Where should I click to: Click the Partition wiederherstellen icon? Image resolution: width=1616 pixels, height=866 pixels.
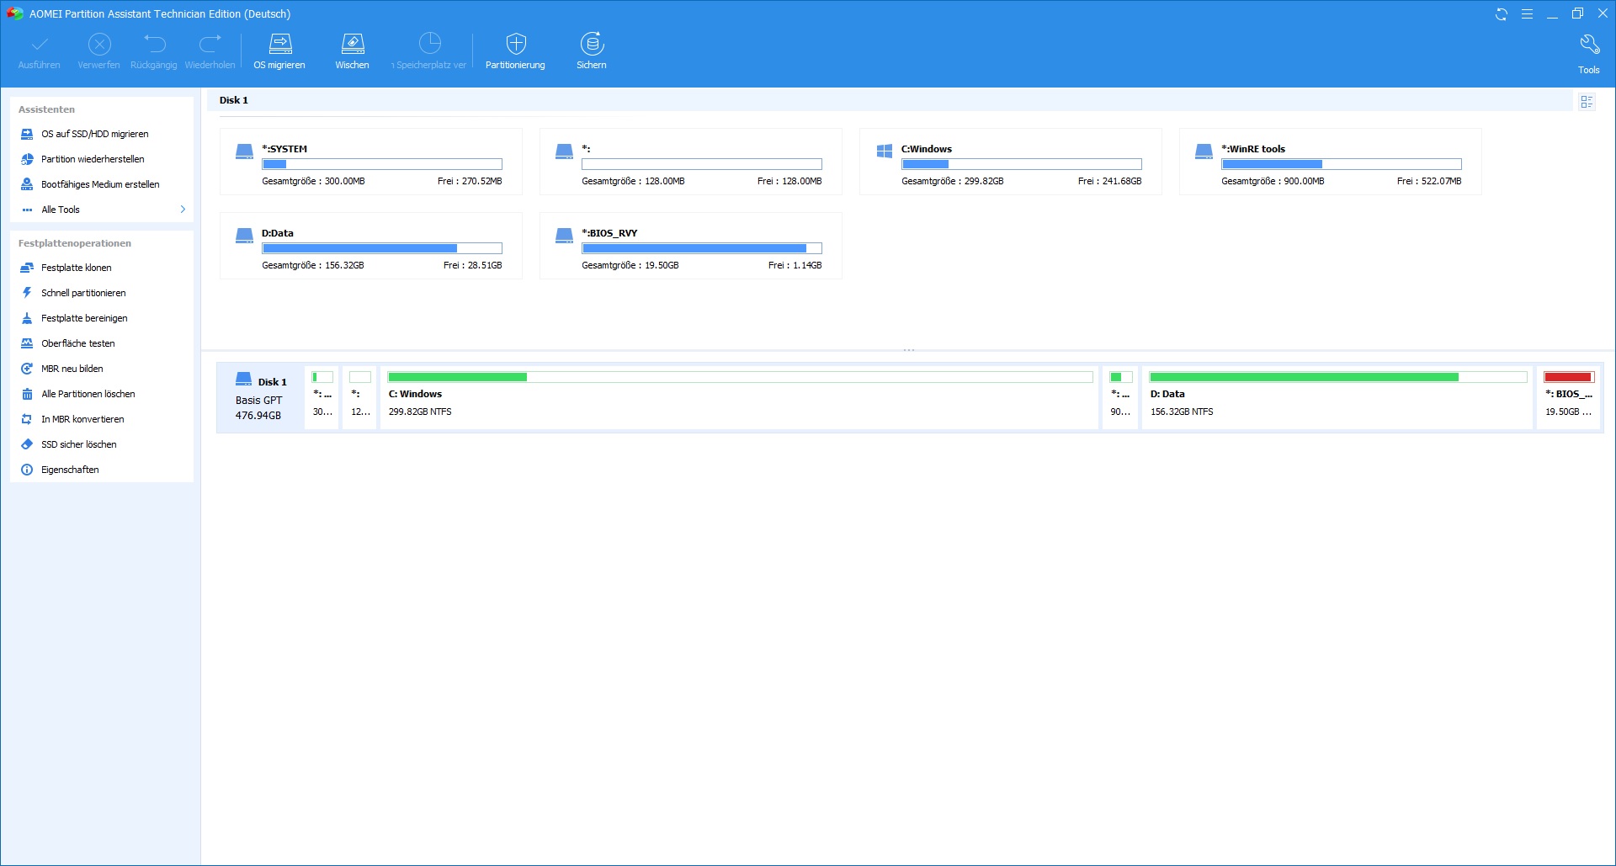27,159
